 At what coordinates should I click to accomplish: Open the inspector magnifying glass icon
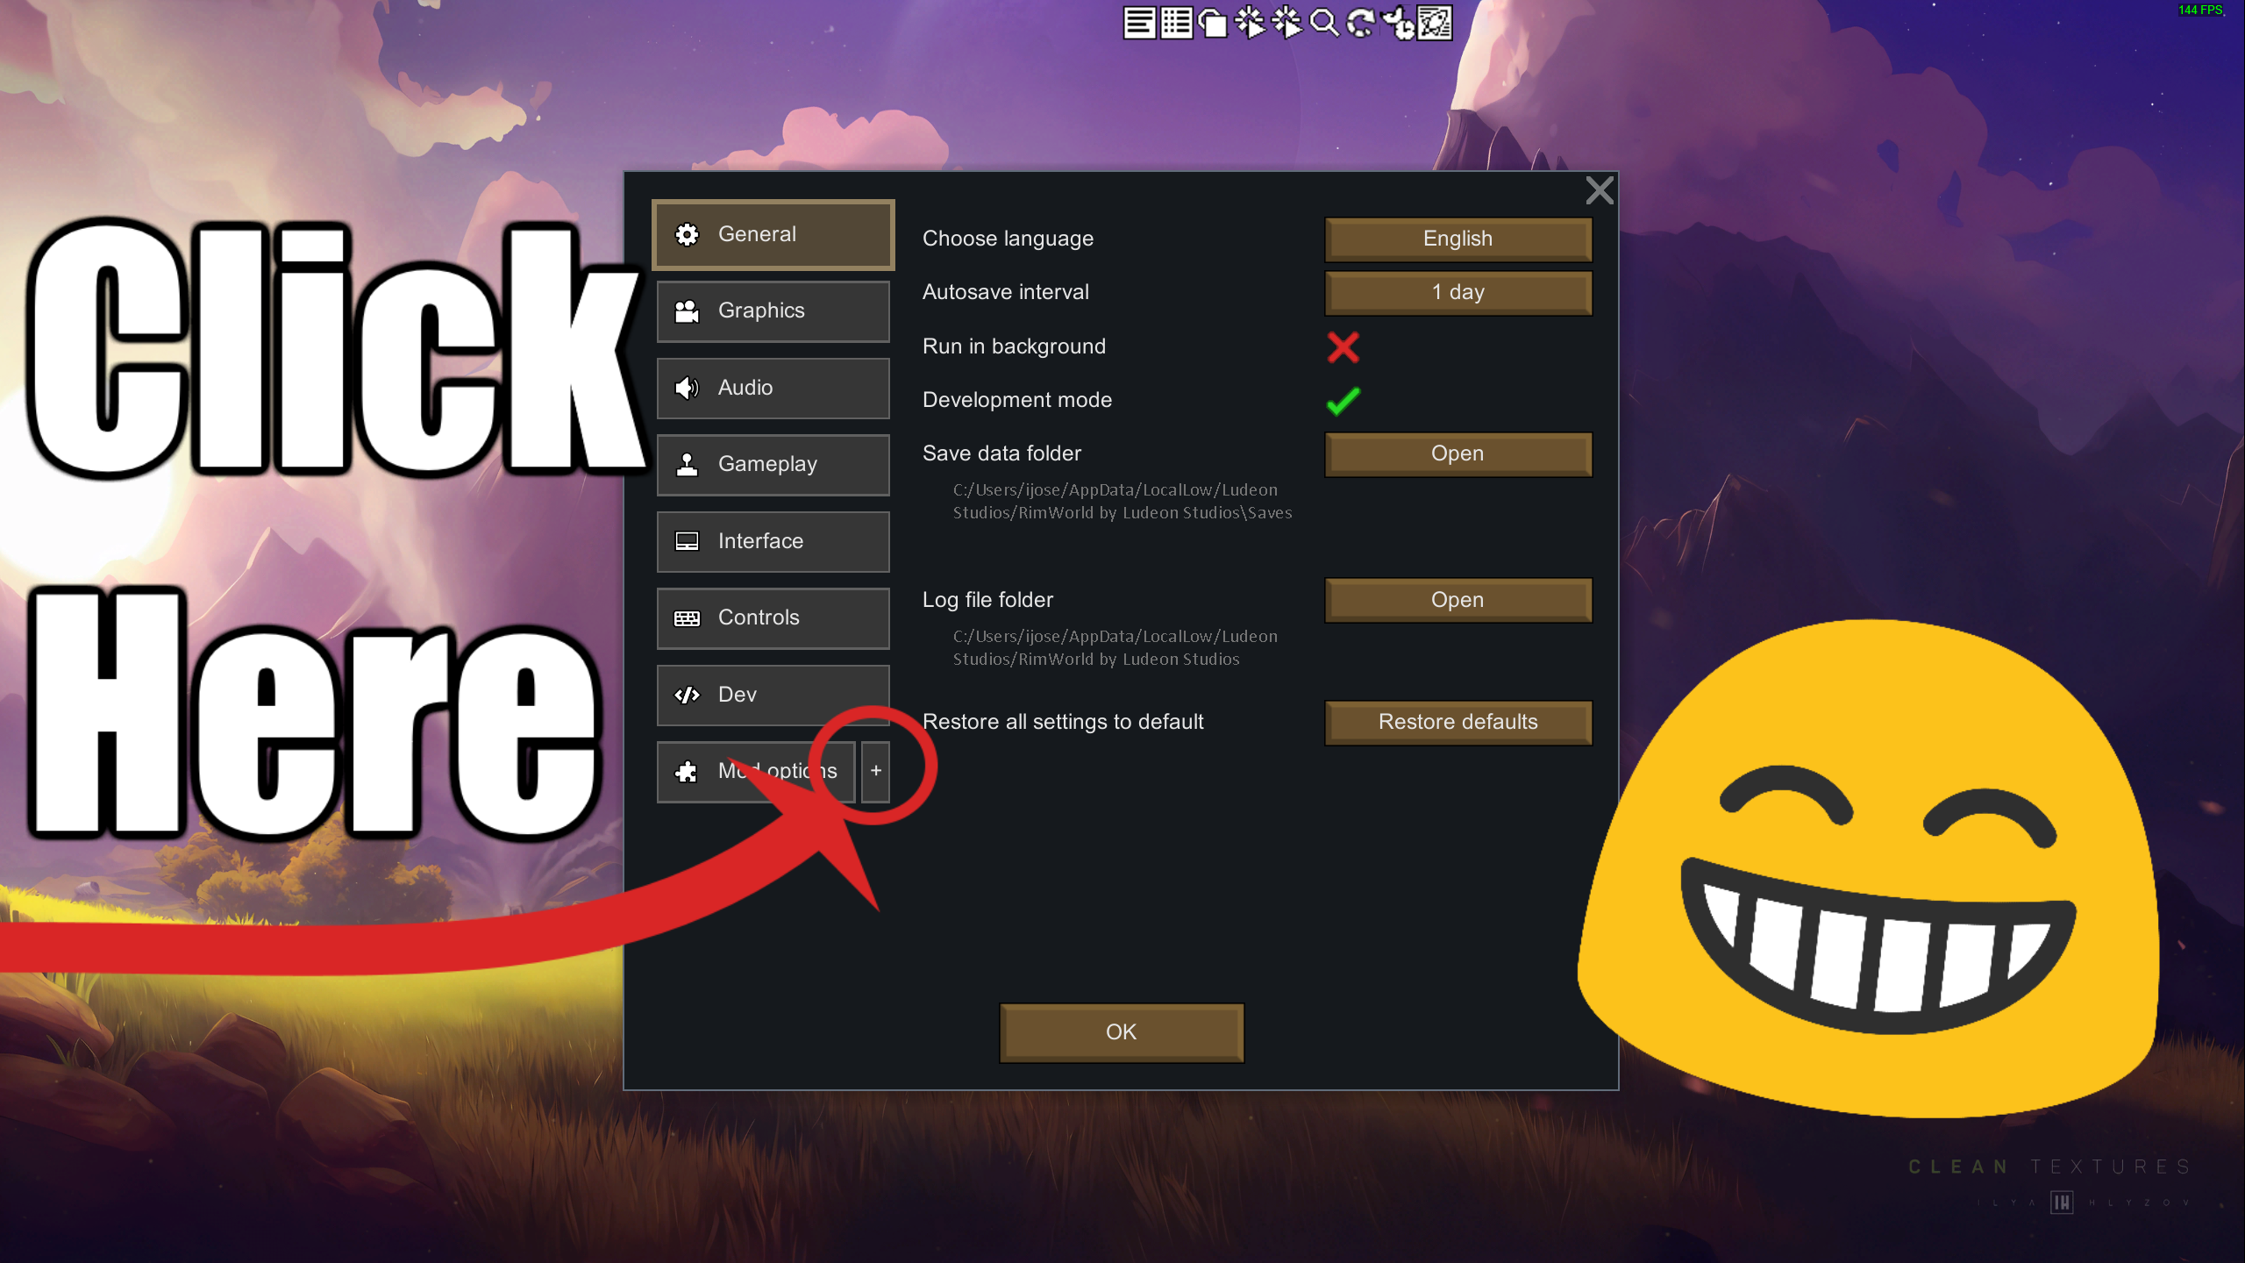[x=1324, y=23]
